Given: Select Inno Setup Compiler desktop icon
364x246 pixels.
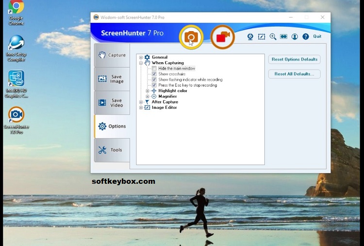Looking at the screenshot, I should 16,48.
